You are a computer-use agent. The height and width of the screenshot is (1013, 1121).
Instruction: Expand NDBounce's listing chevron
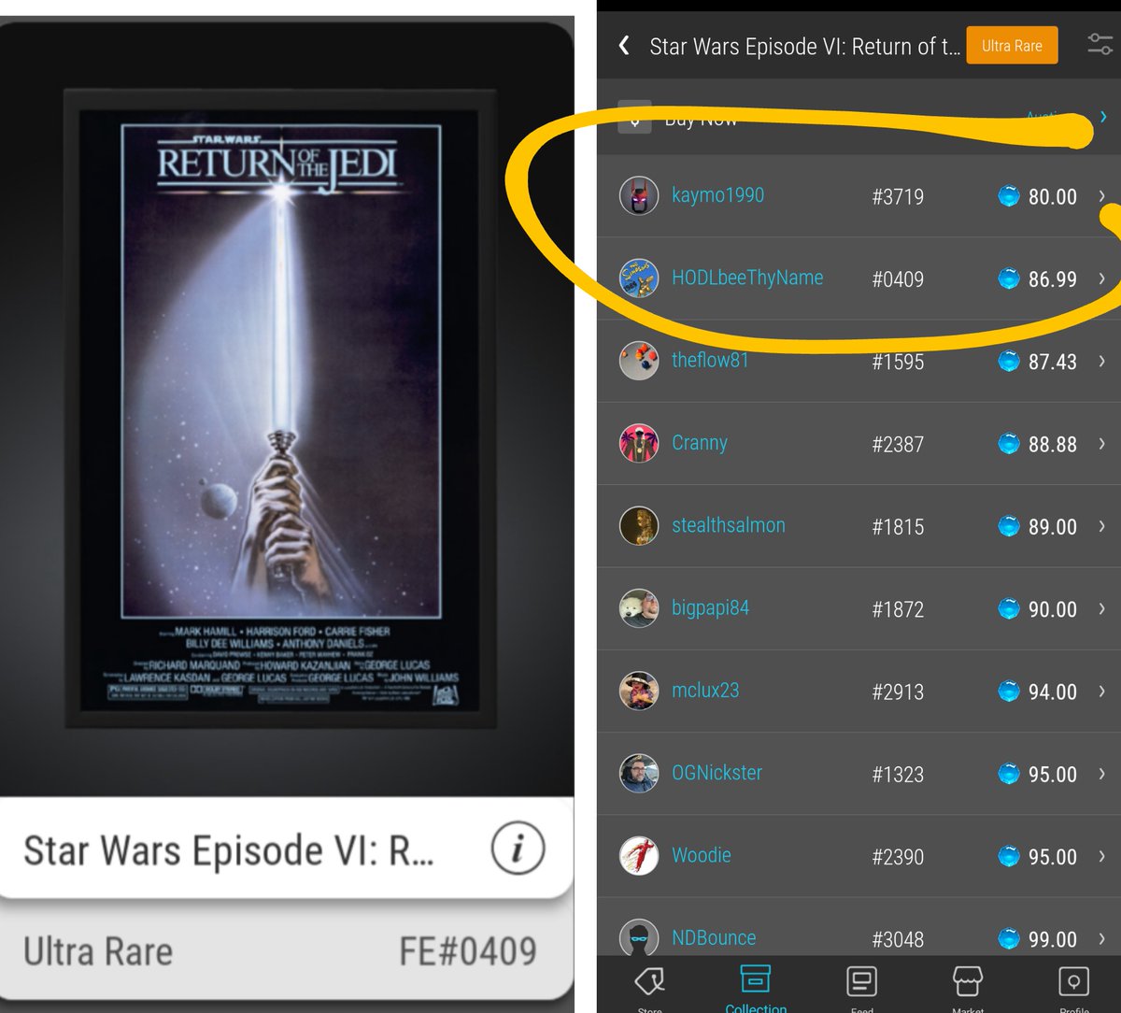click(1102, 938)
